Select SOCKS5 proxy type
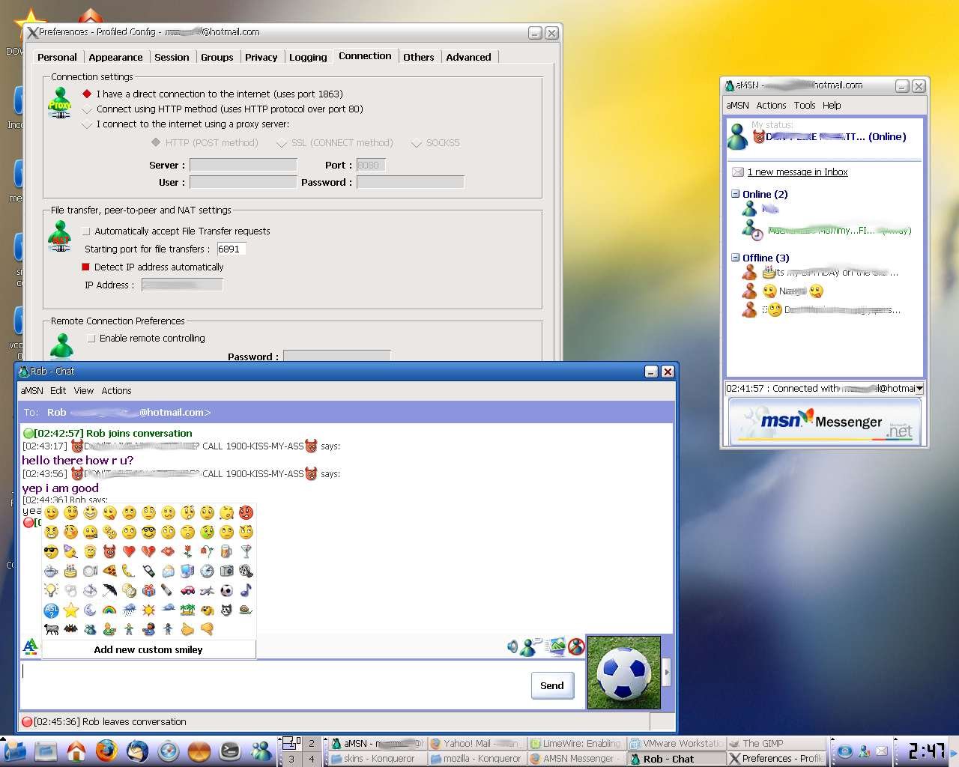Viewport: 959px width, 767px height. (417, 142)
